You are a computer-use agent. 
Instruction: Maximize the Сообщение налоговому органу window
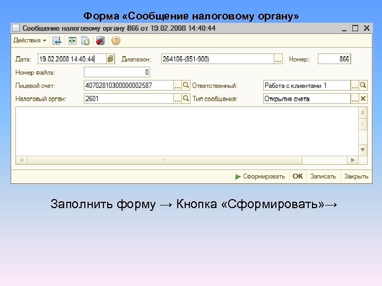coord(355,28)
